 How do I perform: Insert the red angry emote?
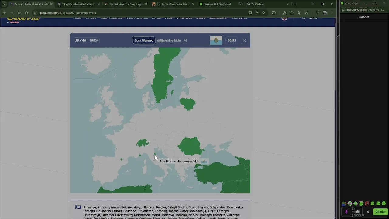coord(367,203)
